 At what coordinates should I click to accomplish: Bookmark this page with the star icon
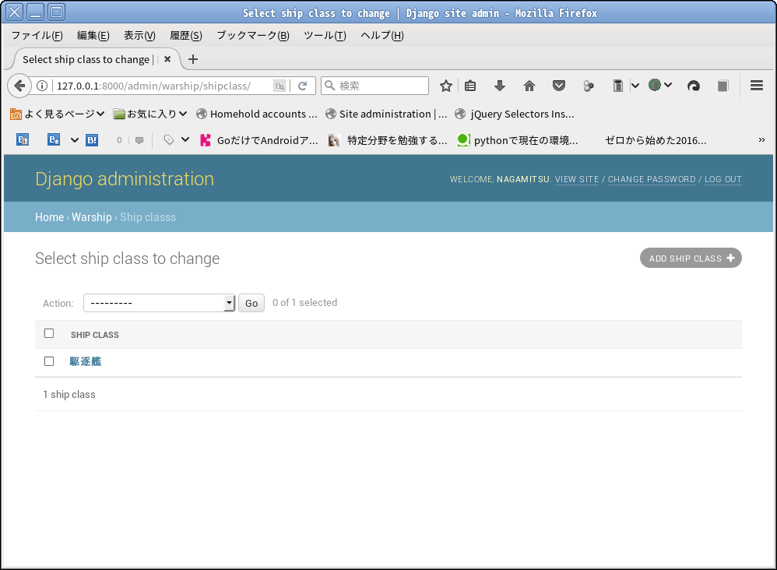[x=446, y=86]
